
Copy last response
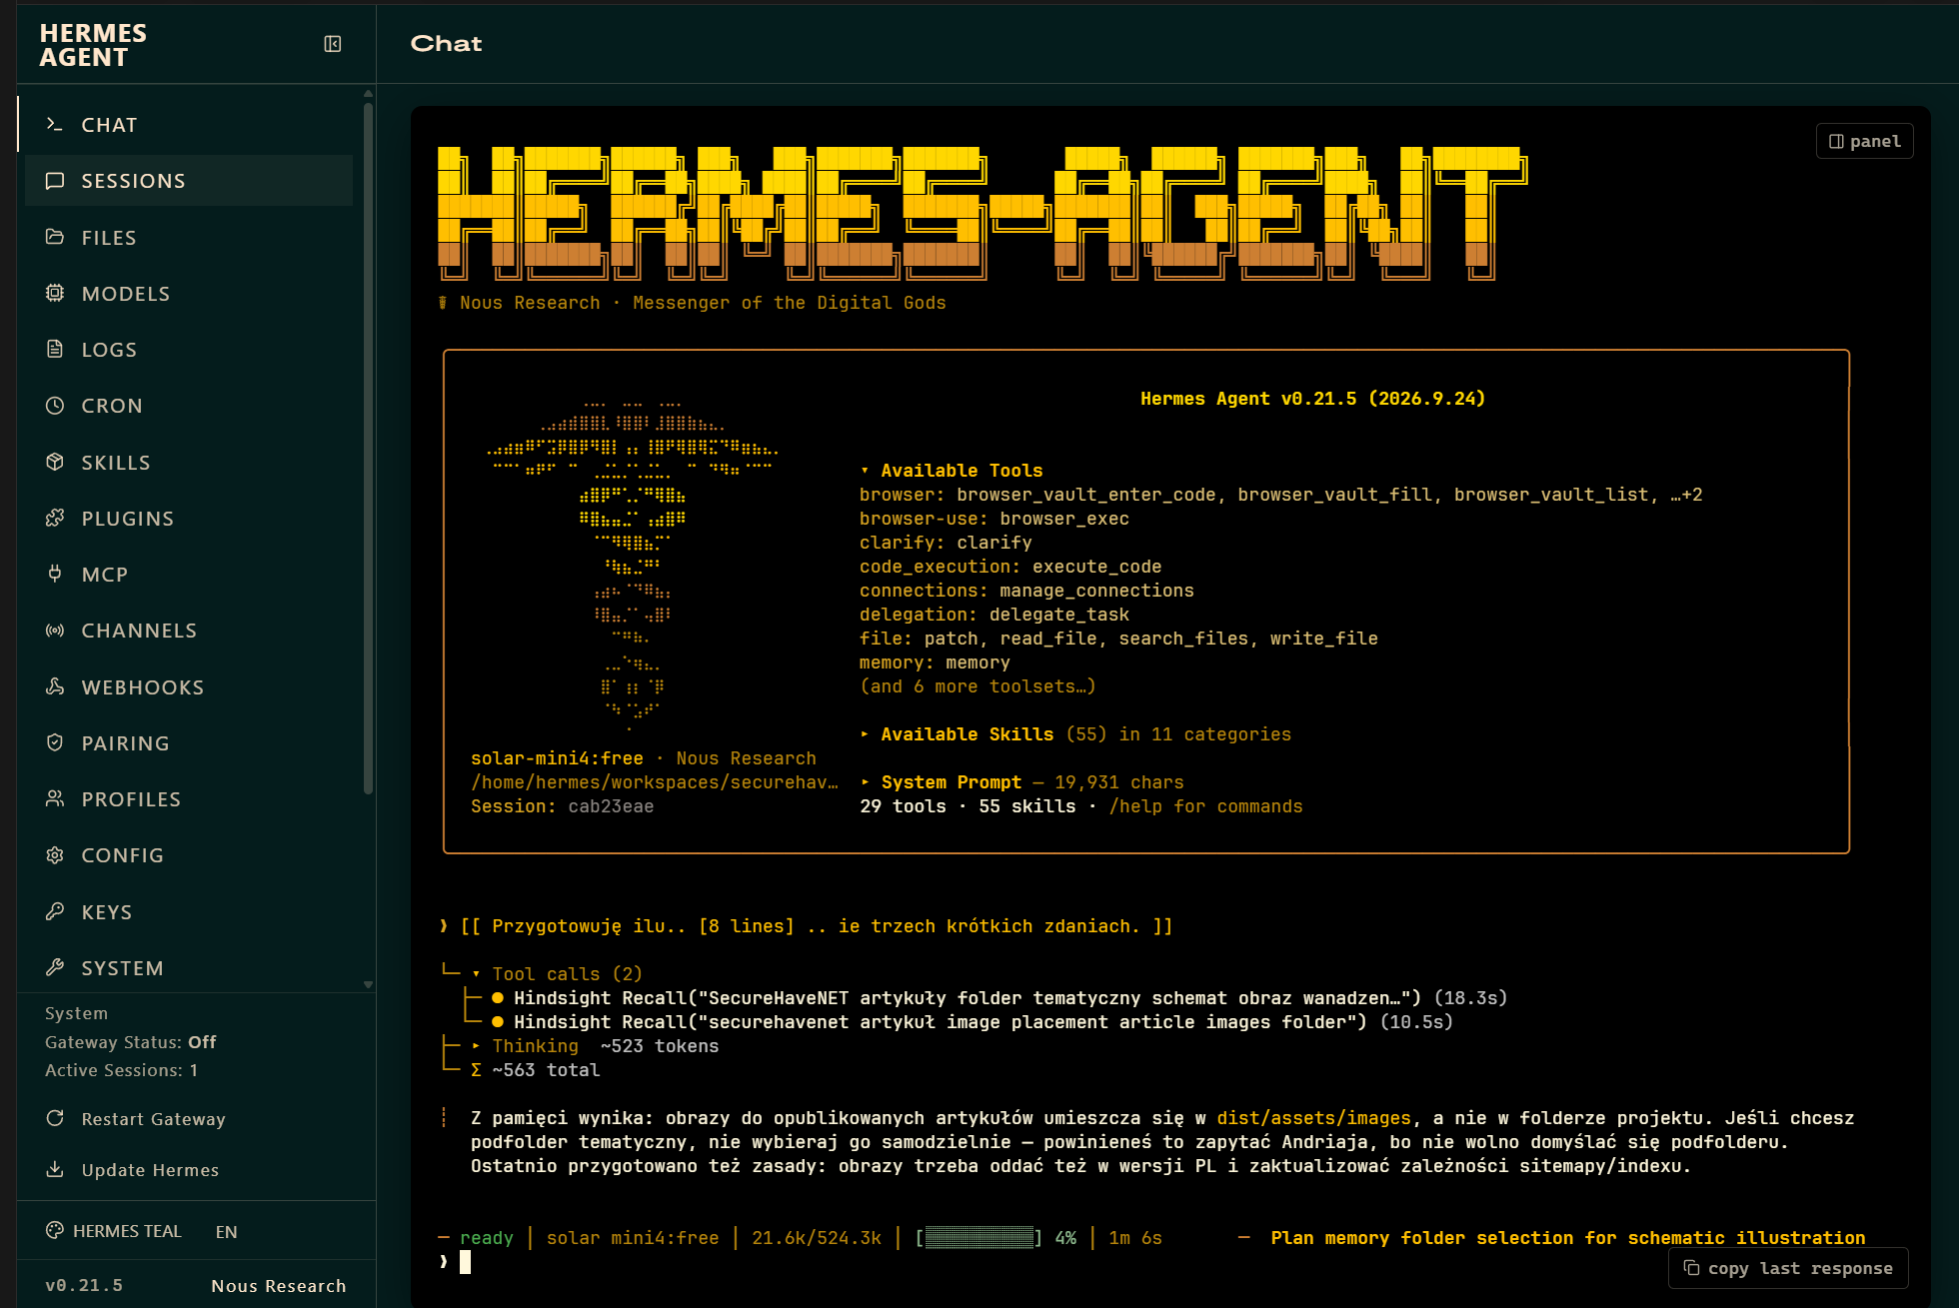point(1788,1268)
